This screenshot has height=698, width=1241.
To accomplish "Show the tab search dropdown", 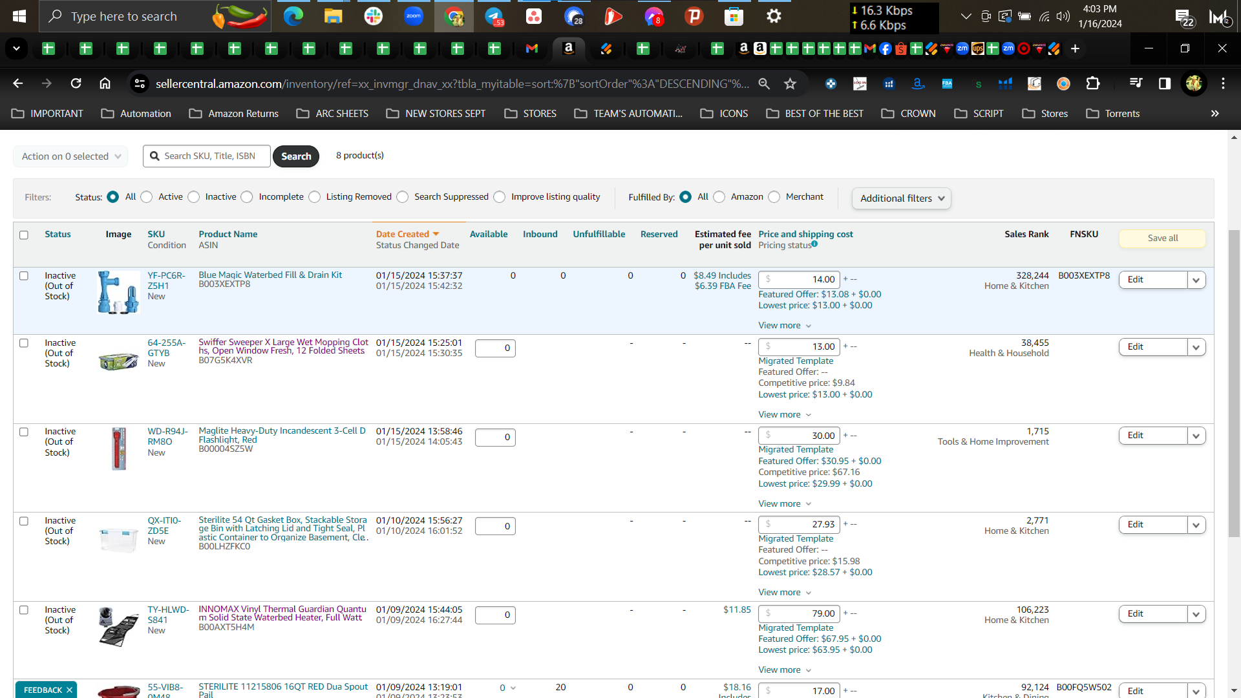I will [x=16, y=48].
